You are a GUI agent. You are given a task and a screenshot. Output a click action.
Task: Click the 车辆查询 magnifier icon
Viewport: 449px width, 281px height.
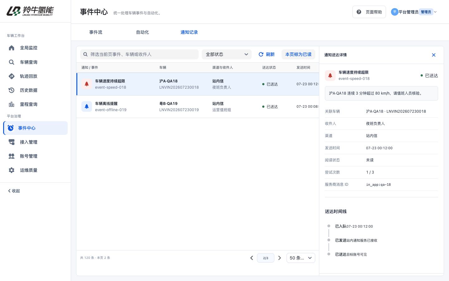coord(12,62)
